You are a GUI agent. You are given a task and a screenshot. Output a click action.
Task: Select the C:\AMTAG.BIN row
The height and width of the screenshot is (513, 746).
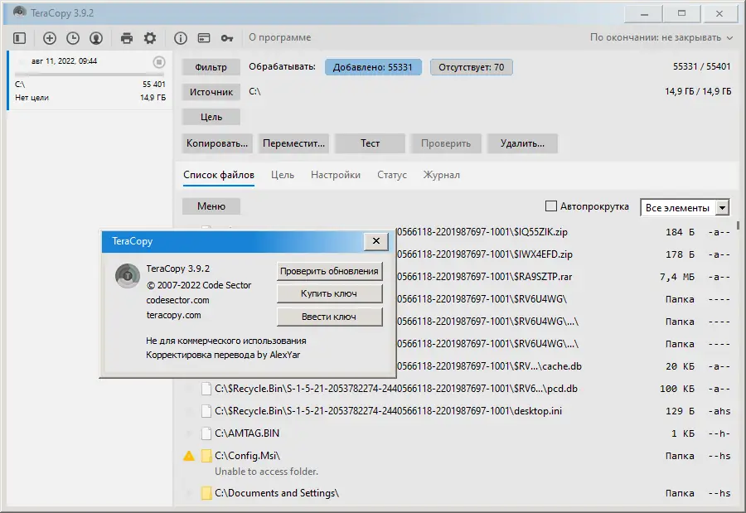point(457,433)
